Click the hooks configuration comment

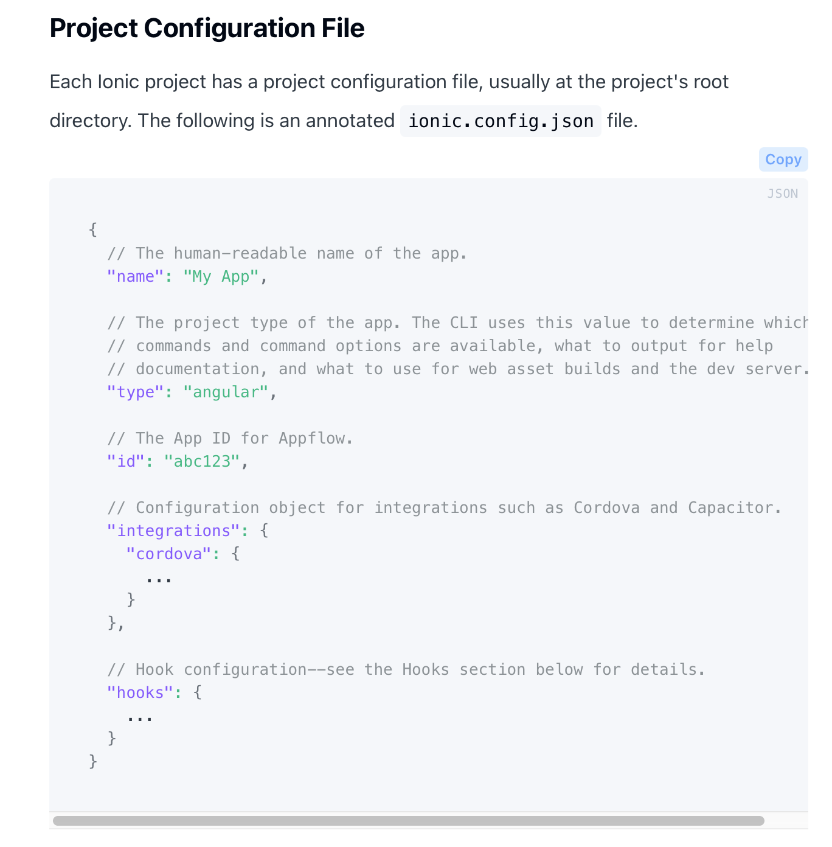point(406,669)
